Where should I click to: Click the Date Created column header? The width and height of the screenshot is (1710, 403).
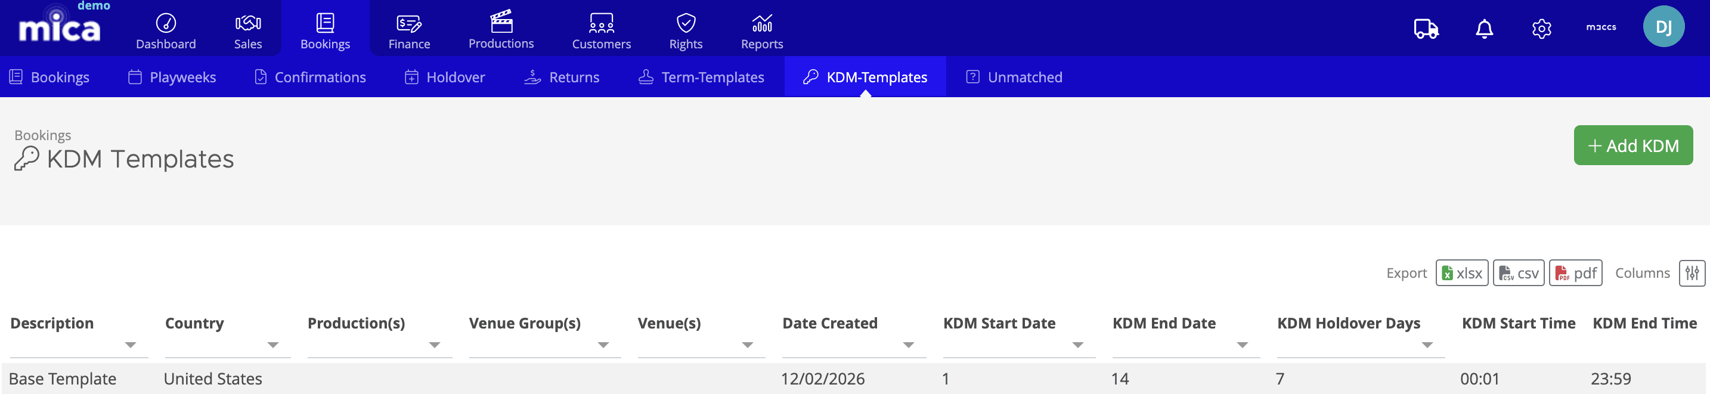click(x=830, y=323)
